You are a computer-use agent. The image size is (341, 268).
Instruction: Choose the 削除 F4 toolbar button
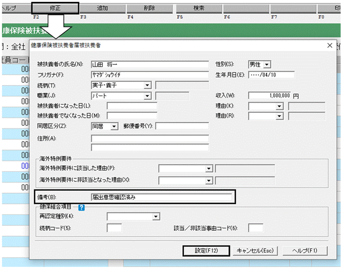pos(150,8)
